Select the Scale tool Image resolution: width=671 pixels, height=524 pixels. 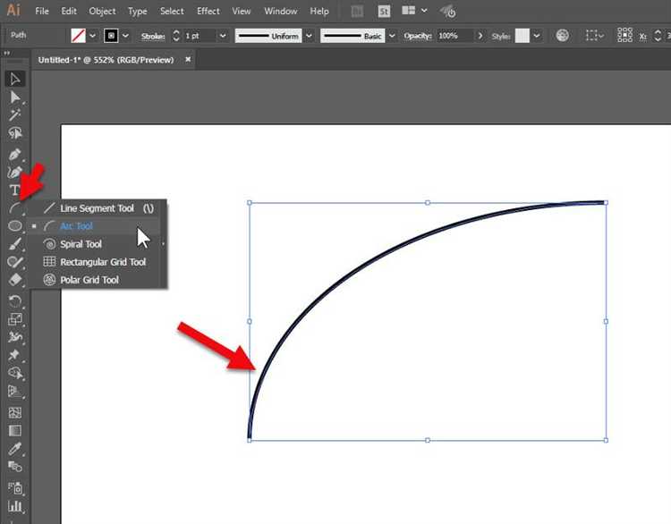click(15, 319)
